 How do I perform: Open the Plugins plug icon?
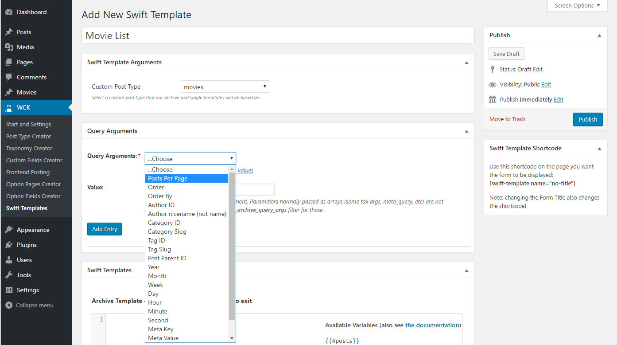point(9,245)
